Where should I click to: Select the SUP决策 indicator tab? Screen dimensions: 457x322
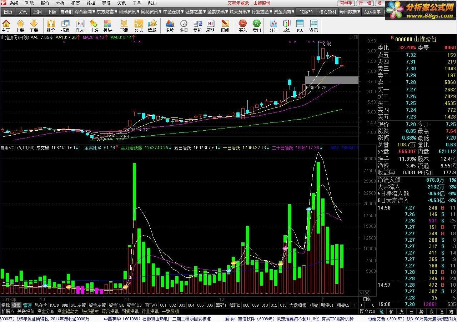pos(78,305)
